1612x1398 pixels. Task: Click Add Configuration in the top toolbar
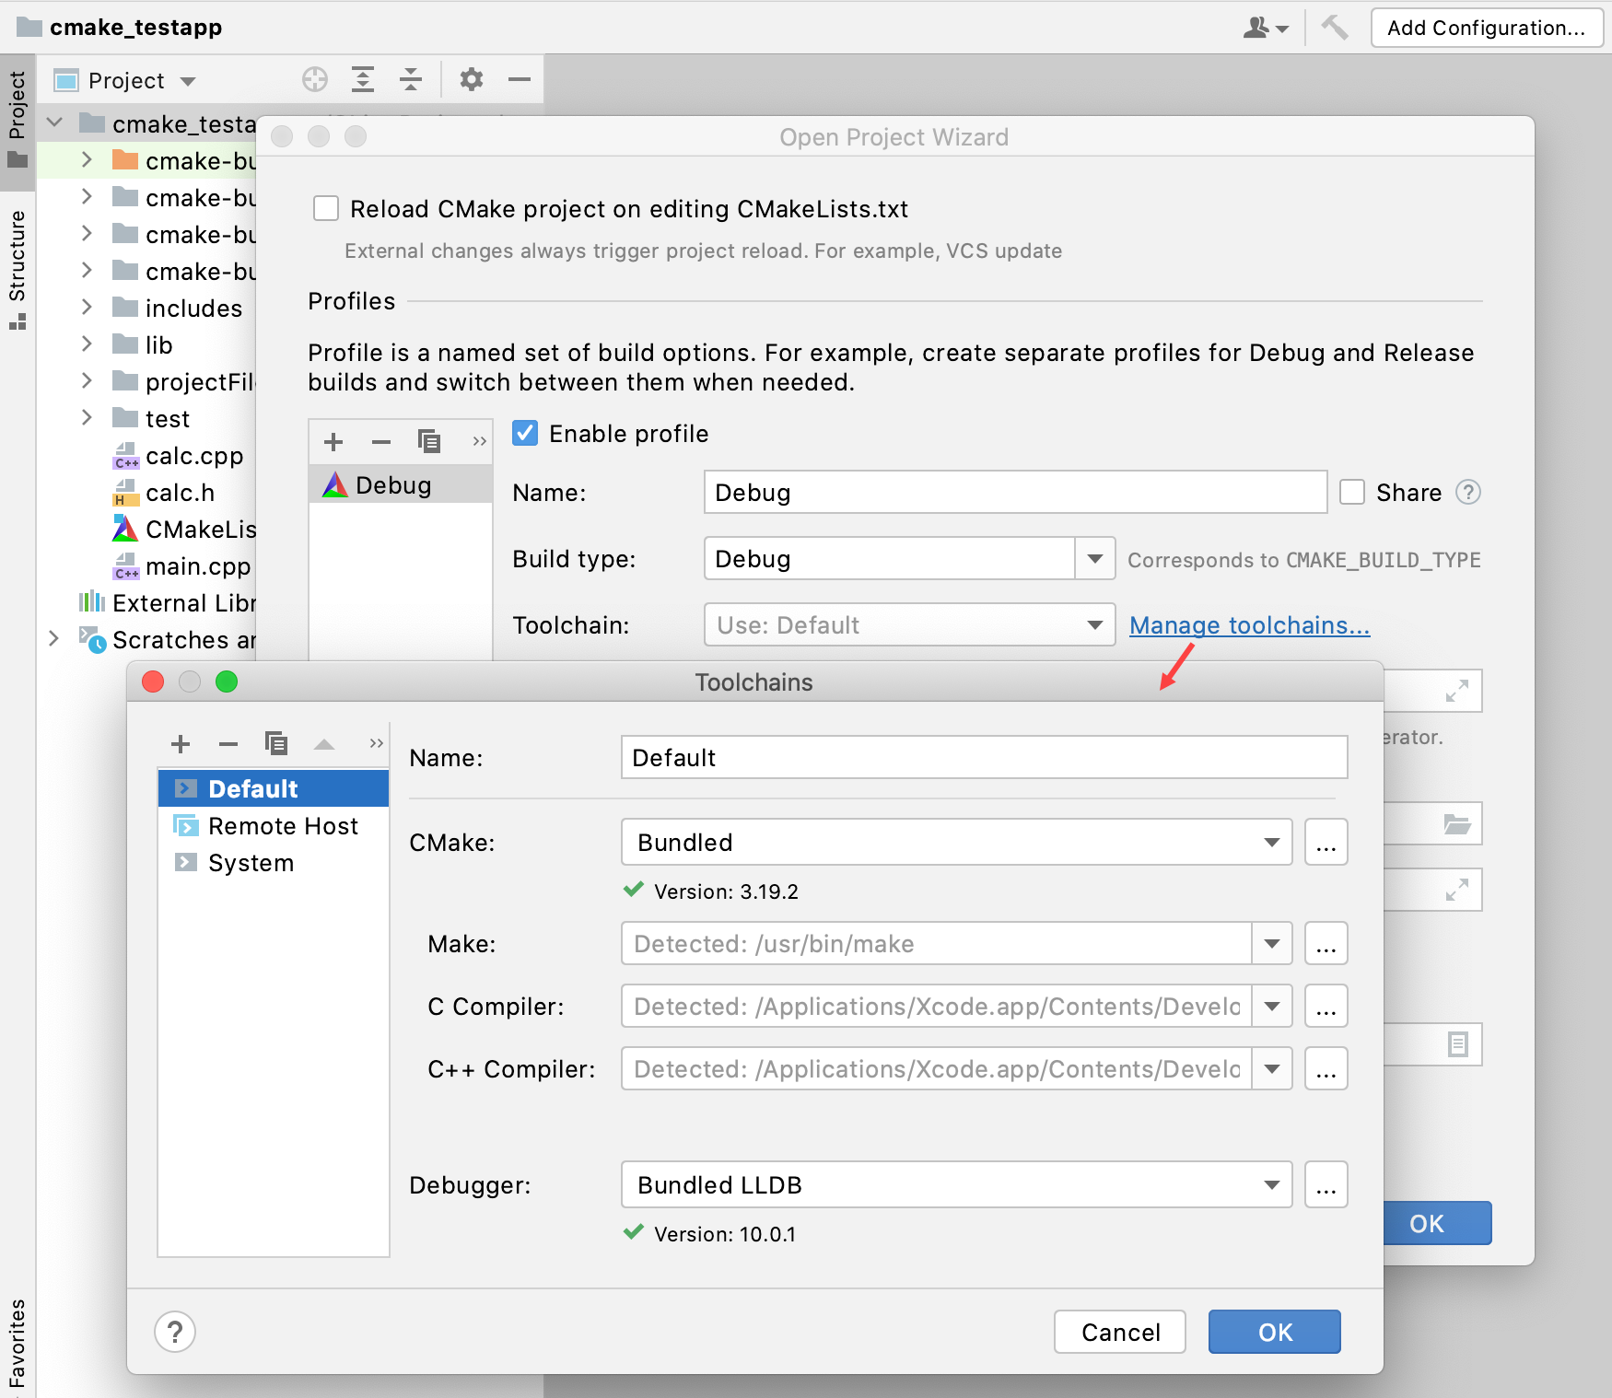[1486, 27]
